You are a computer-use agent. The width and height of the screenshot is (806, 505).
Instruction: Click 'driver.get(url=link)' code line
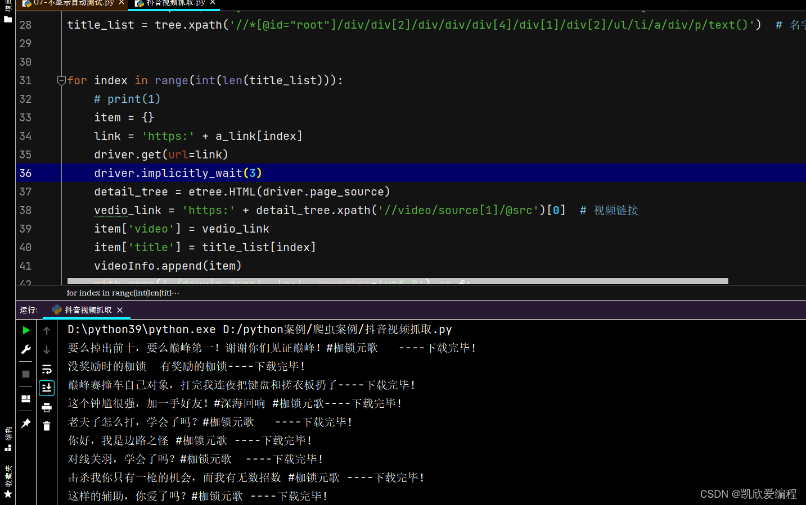[x=161, y=154]
